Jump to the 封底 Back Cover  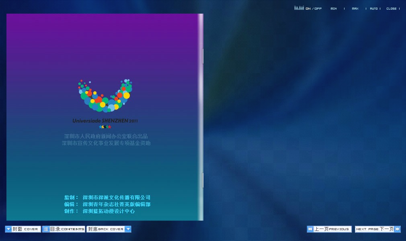pyautogui.click(x=109, y=229)
